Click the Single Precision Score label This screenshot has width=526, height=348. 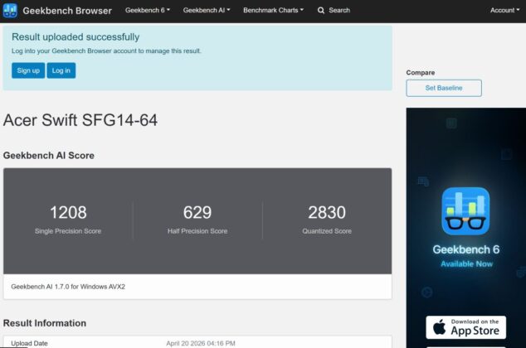click(68, 231)
